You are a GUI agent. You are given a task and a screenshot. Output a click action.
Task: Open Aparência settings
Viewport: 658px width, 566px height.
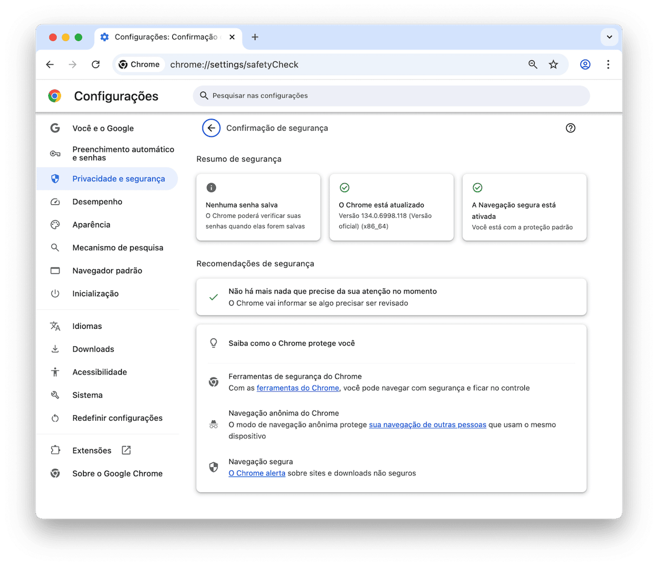coord(107,225)
